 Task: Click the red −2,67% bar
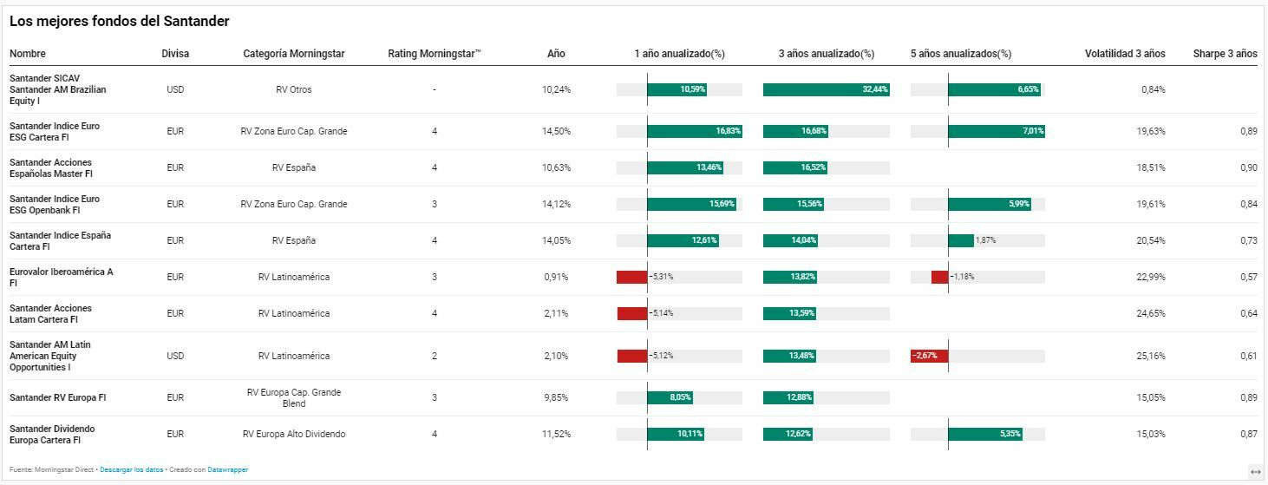[929, 356]
